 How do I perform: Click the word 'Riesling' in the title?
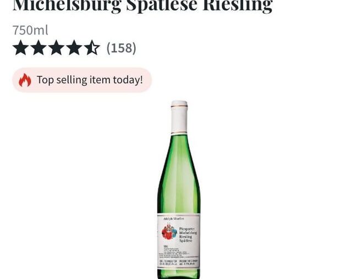pos(238,5)
